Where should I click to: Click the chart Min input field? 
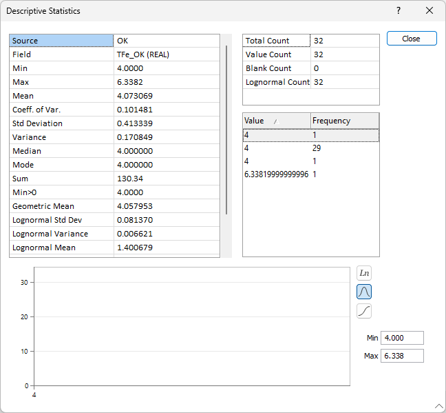(401, 338)
